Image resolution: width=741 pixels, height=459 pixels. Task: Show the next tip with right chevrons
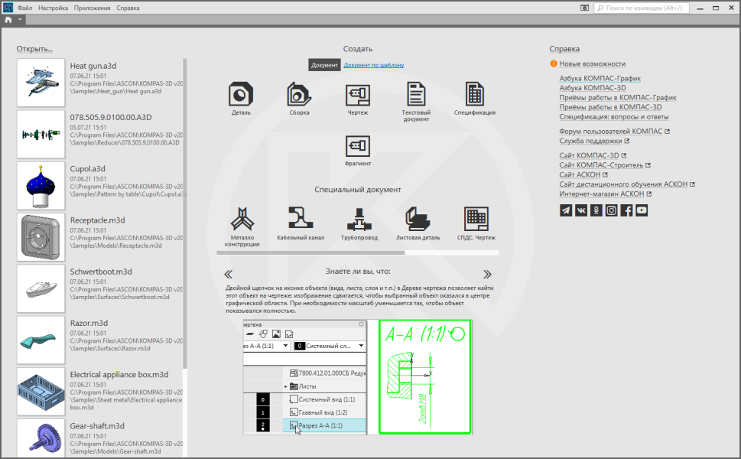487,274
